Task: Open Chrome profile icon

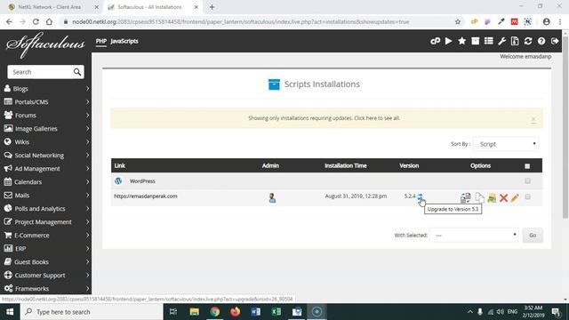Action: pos(547,21)
